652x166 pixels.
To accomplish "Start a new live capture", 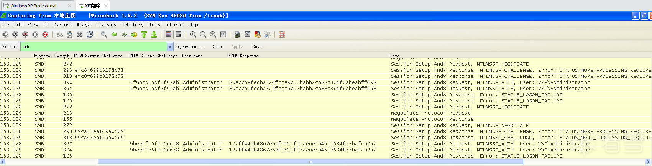I will coord(25,35).
